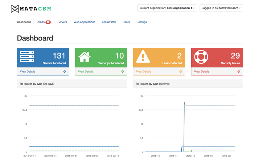Click the blue arrow circle under Servers Monitored
The height and width of the screenshot is (158, 254).
click(x=65, y=72)
